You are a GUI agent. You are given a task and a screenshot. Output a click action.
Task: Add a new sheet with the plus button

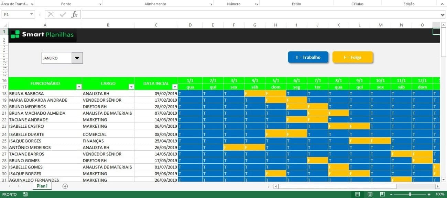[x=65, y=186]
